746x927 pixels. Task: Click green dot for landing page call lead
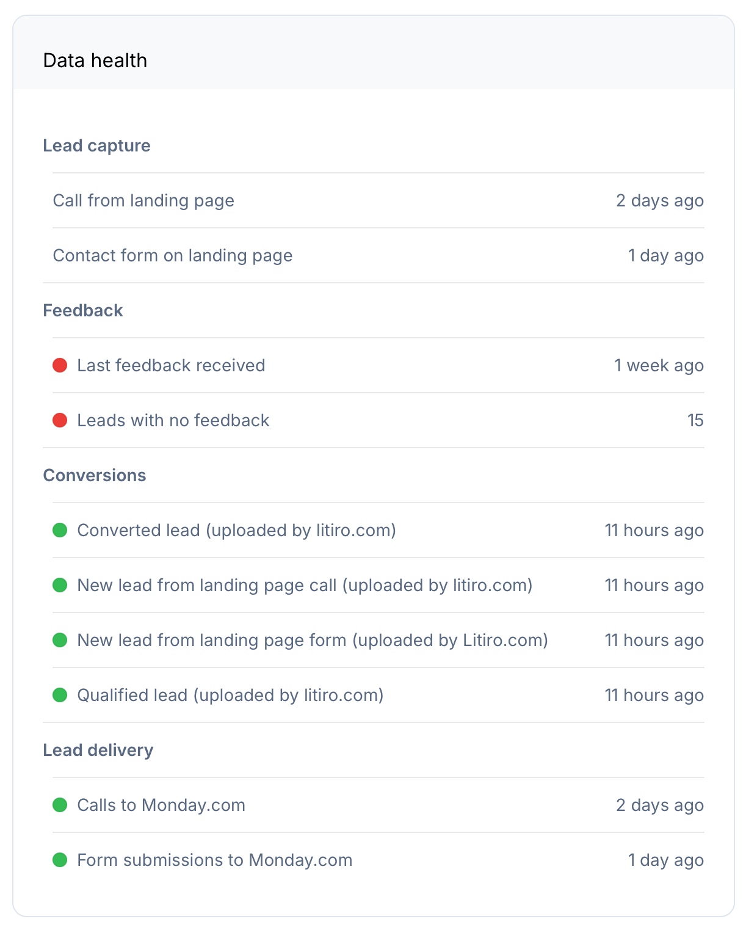tap(60, 585)
